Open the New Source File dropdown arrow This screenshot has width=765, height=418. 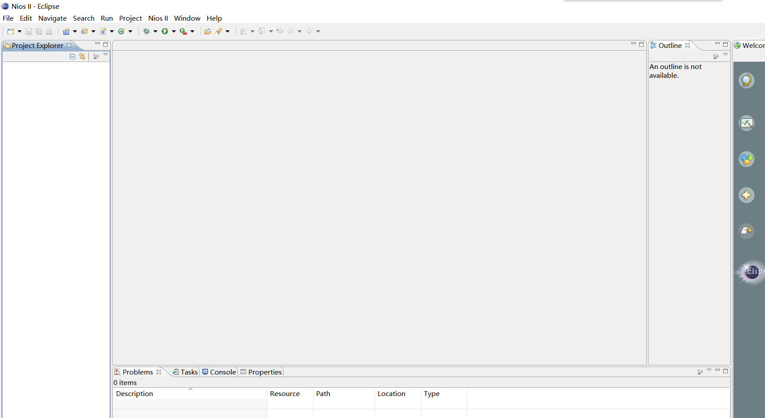click(112, 31)
